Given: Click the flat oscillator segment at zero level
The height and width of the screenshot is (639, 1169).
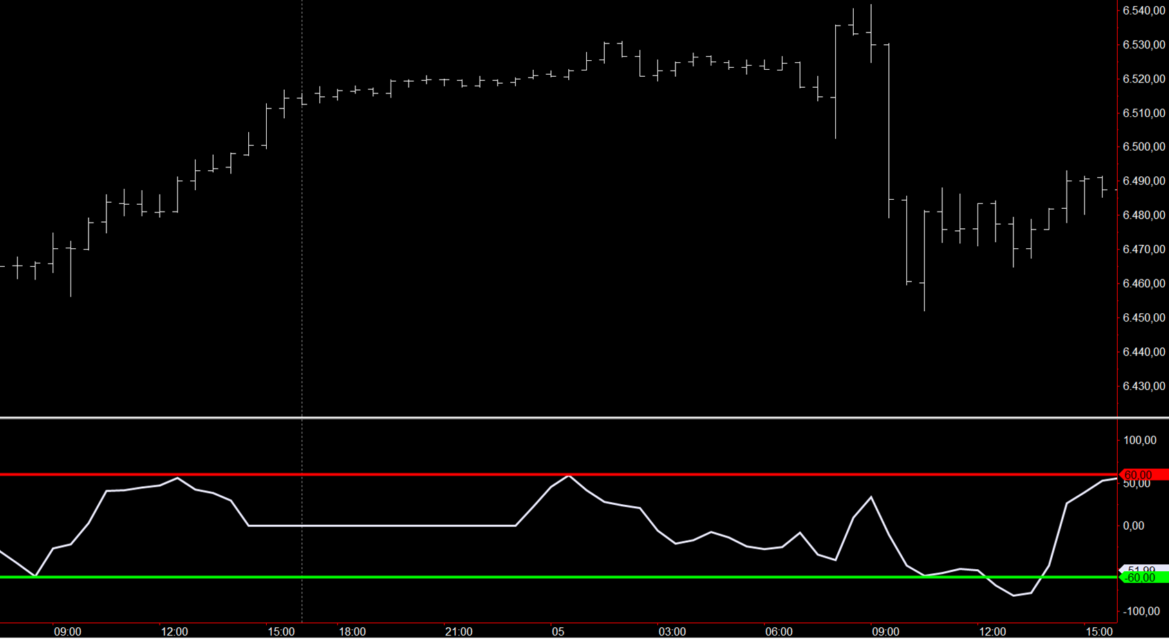Looking at the screenshot, I should coord(380,526).
